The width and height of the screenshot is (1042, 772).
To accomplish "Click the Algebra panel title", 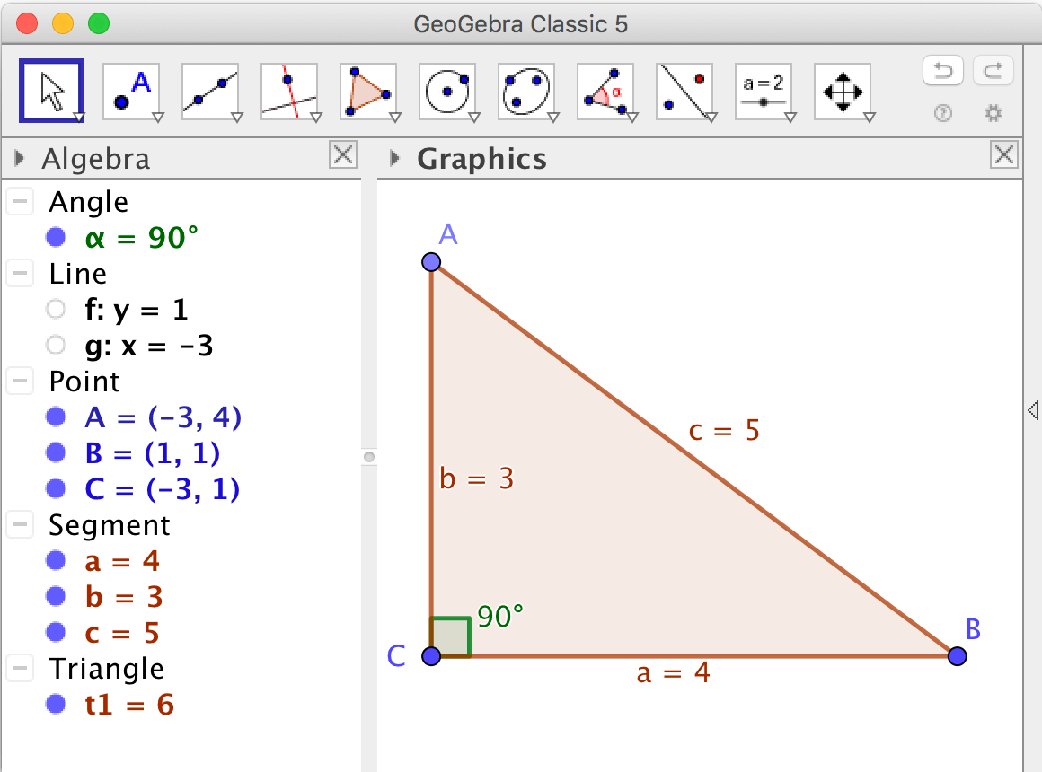I will pyautogui.click(x=96, y=159).
